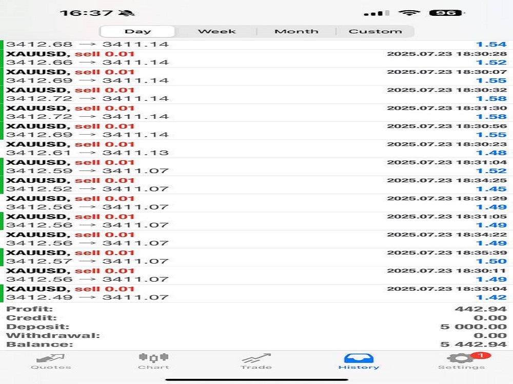Image resolution: width=513 pixels, height=384 pixels.
Task: Tap price line 3412.57 → 3411.07
Action: click(87, 261)
